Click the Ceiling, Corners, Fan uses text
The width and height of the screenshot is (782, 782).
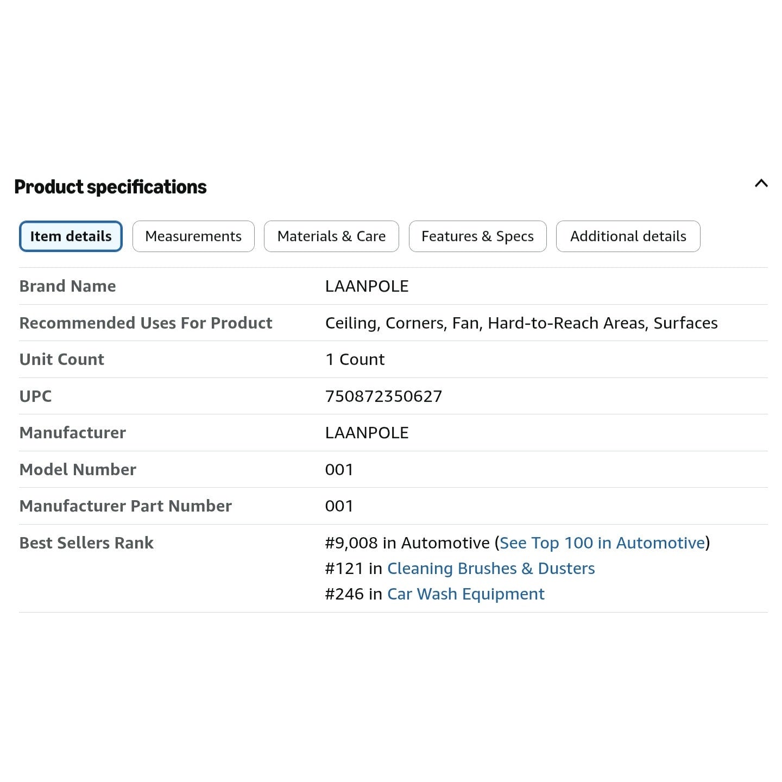point(403,323)
